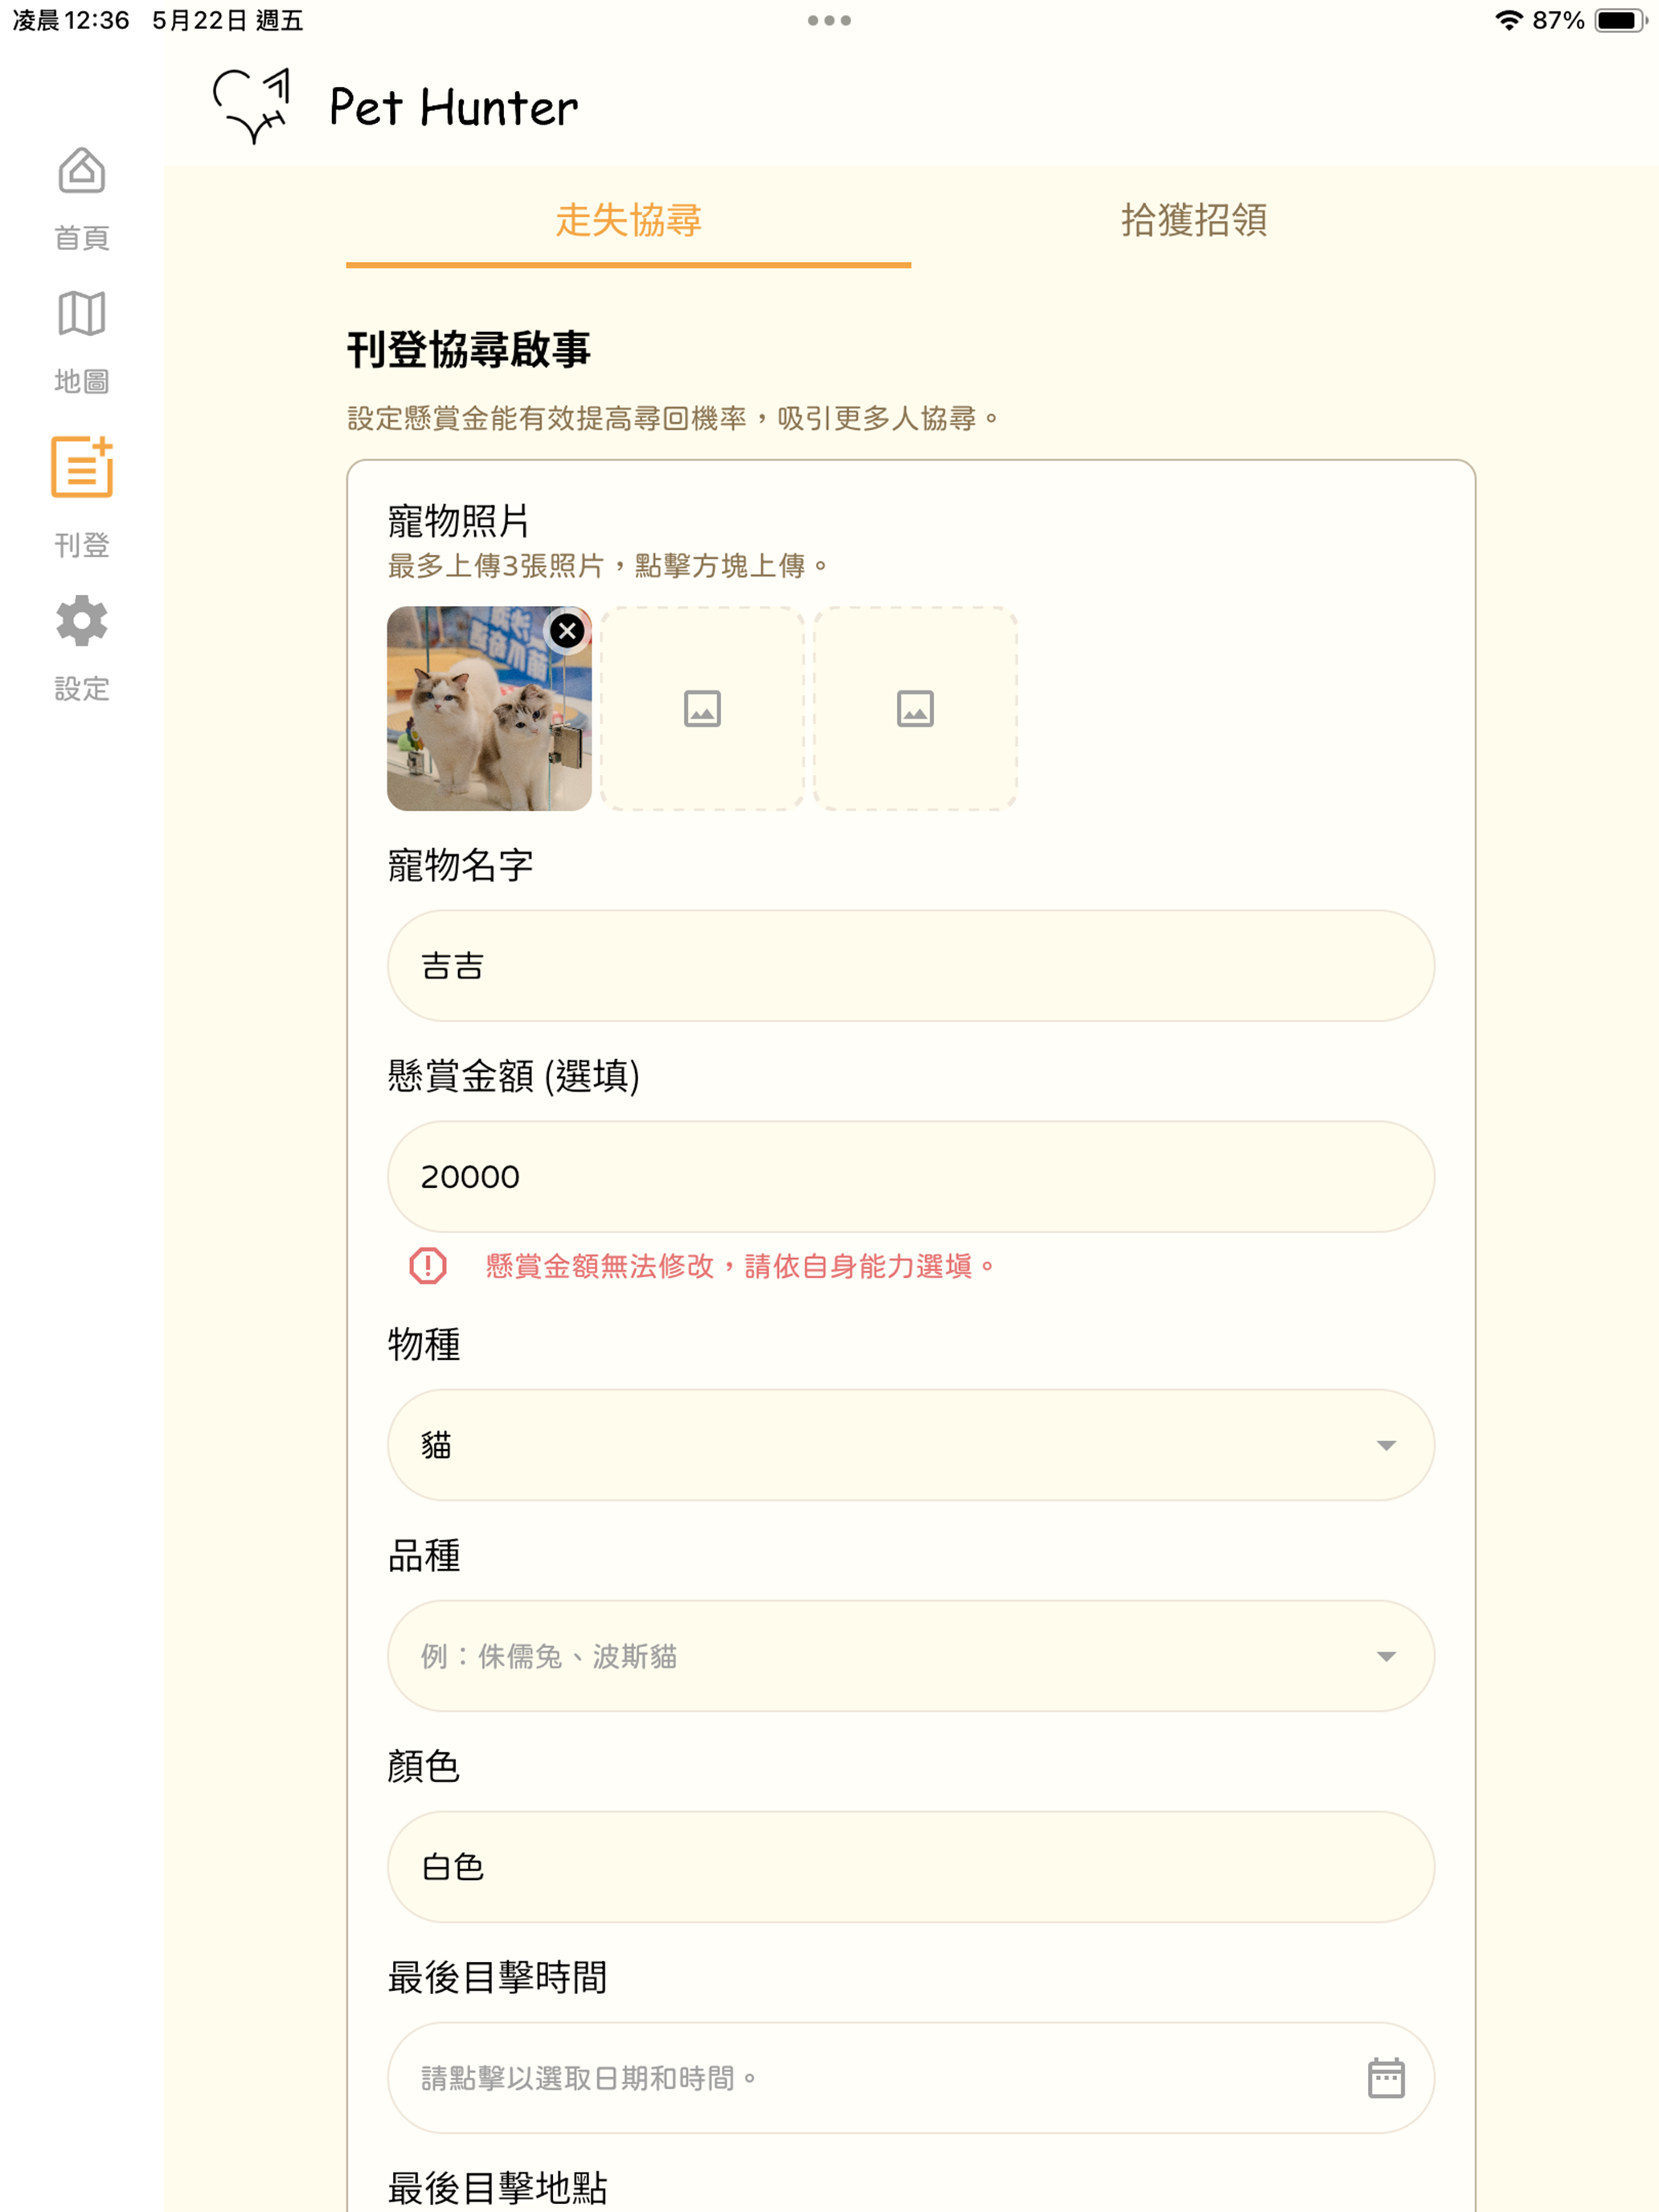Tap the 最後目擊地點 label
The height and width of the screenshot is (2212, 1659).
497,2188
